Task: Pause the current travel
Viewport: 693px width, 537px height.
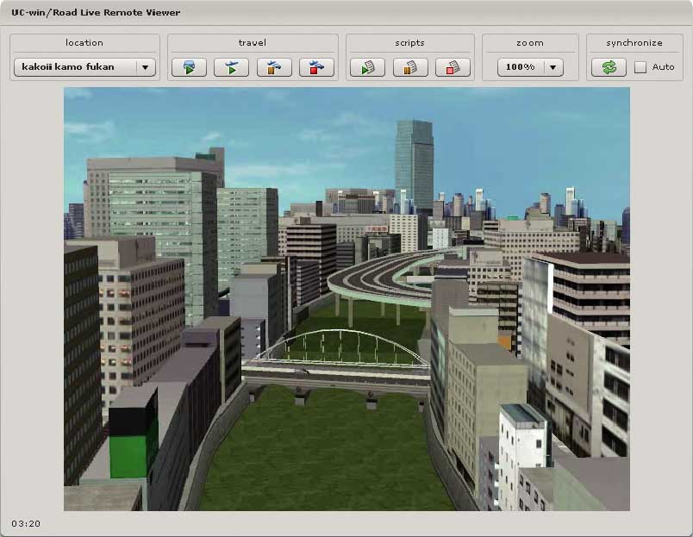Action: tap(274, 67)
